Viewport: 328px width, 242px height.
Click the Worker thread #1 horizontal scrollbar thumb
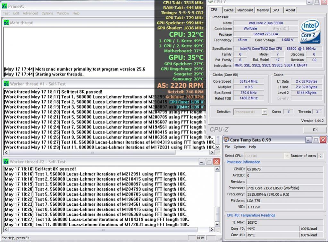[92, 152]
